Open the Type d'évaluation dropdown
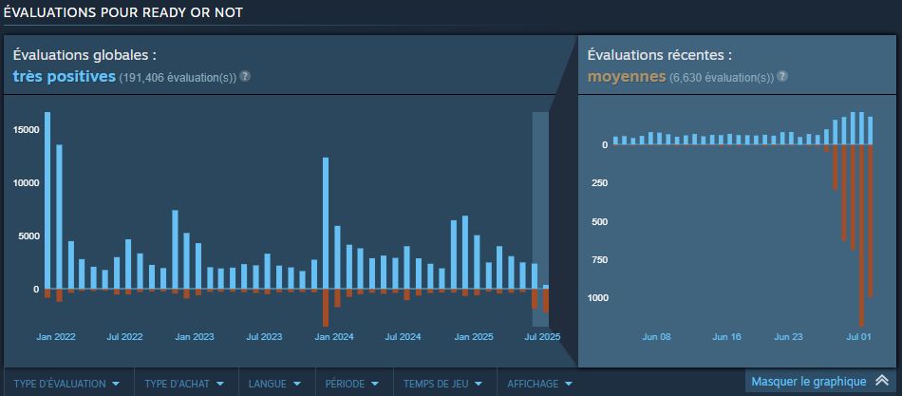This screenshot has width=902, height=396. pyautogui.click(x=66, y=384)
